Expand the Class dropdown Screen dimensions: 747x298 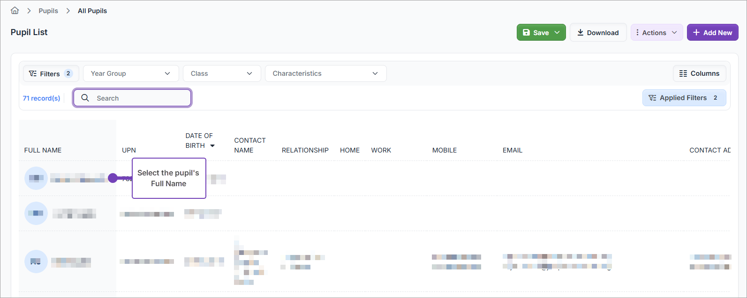tap(222, 73)
